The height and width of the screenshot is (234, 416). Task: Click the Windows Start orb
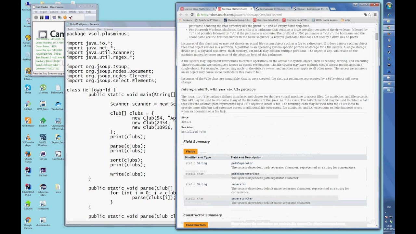[389, 6]
